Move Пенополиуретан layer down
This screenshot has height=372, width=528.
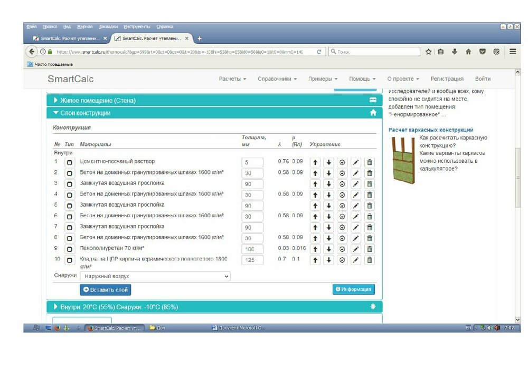328,249
